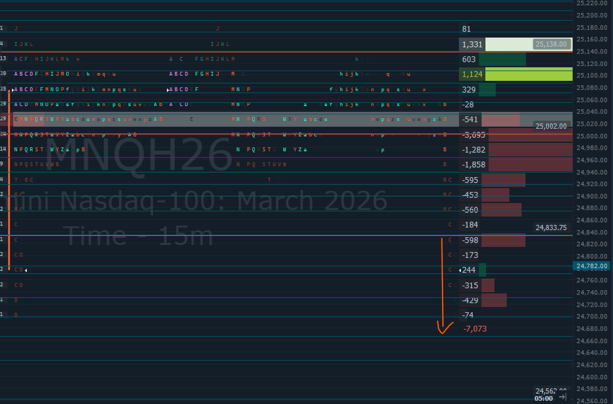Click the 24,980.00 price axis label
This screenshot has height=404, width=613.
(x=592, y=148)
